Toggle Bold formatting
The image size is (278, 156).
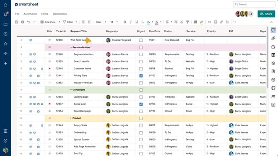(125, 22)
